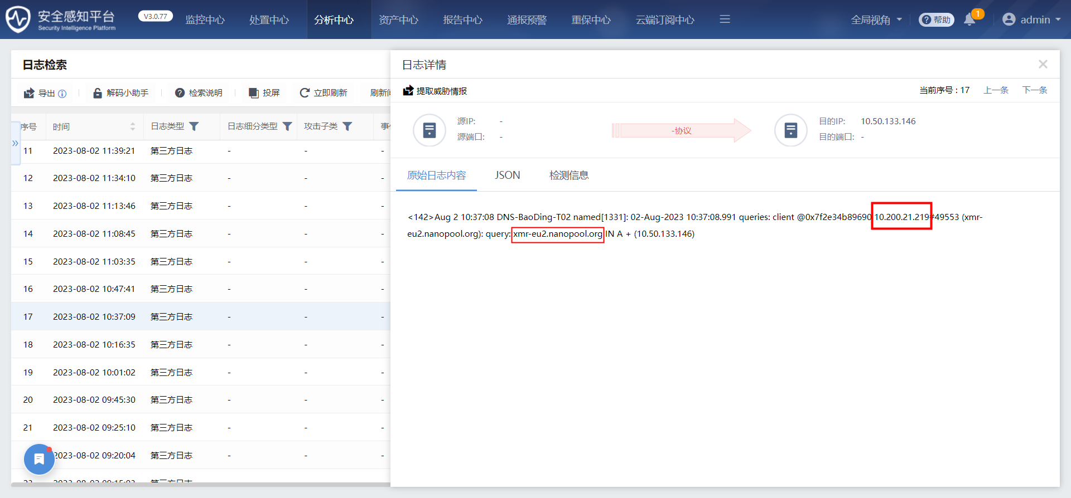Click the 投屏 screen cast button
The width and height of the screenshot is (1071, 498).
264,93
